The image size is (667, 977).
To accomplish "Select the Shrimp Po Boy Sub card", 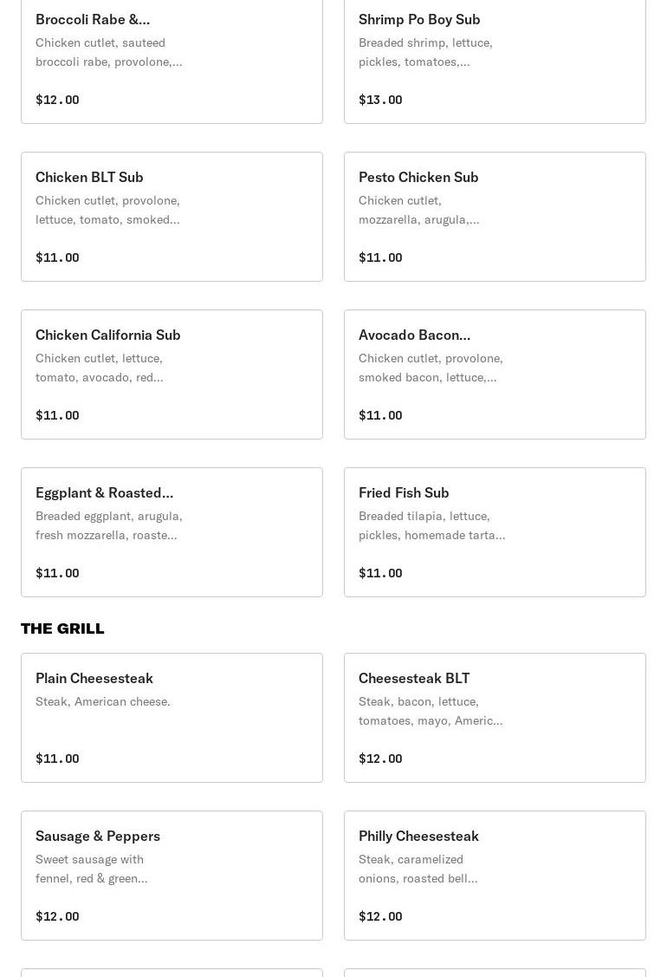I will (495, 59).
